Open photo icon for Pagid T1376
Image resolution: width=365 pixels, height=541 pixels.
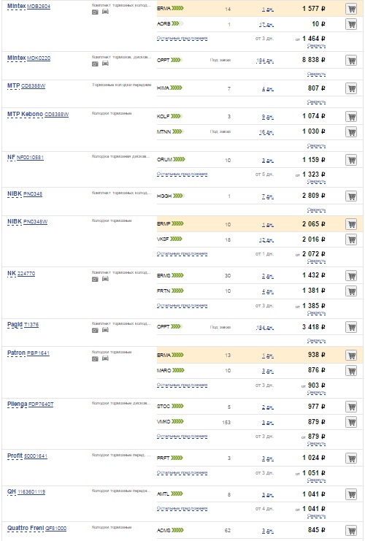(x=95, y=331)
